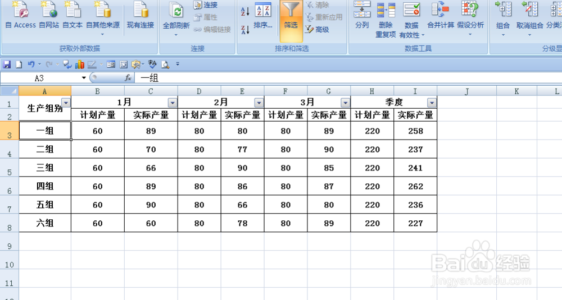Select column header K
Viewport: 562px width, 300px height.
[x=516, y=91]
